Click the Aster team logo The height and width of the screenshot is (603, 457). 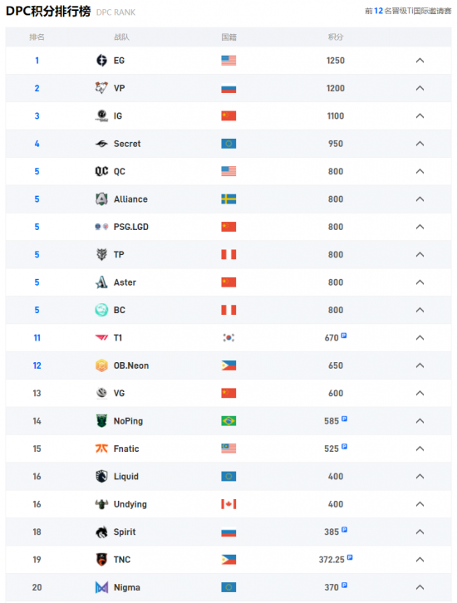(101, 282)
